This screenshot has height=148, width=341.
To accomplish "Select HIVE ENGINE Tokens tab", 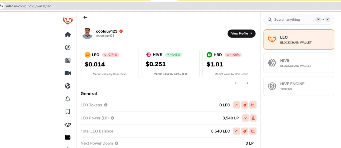I will point(299,86).
